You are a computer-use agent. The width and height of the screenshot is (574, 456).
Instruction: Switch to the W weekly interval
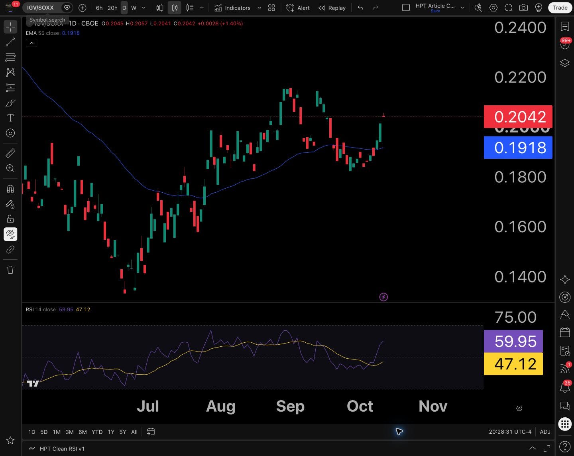point(134,8)
